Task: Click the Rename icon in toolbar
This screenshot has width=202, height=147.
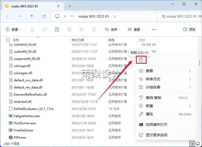Action: [x=69, y=30]
